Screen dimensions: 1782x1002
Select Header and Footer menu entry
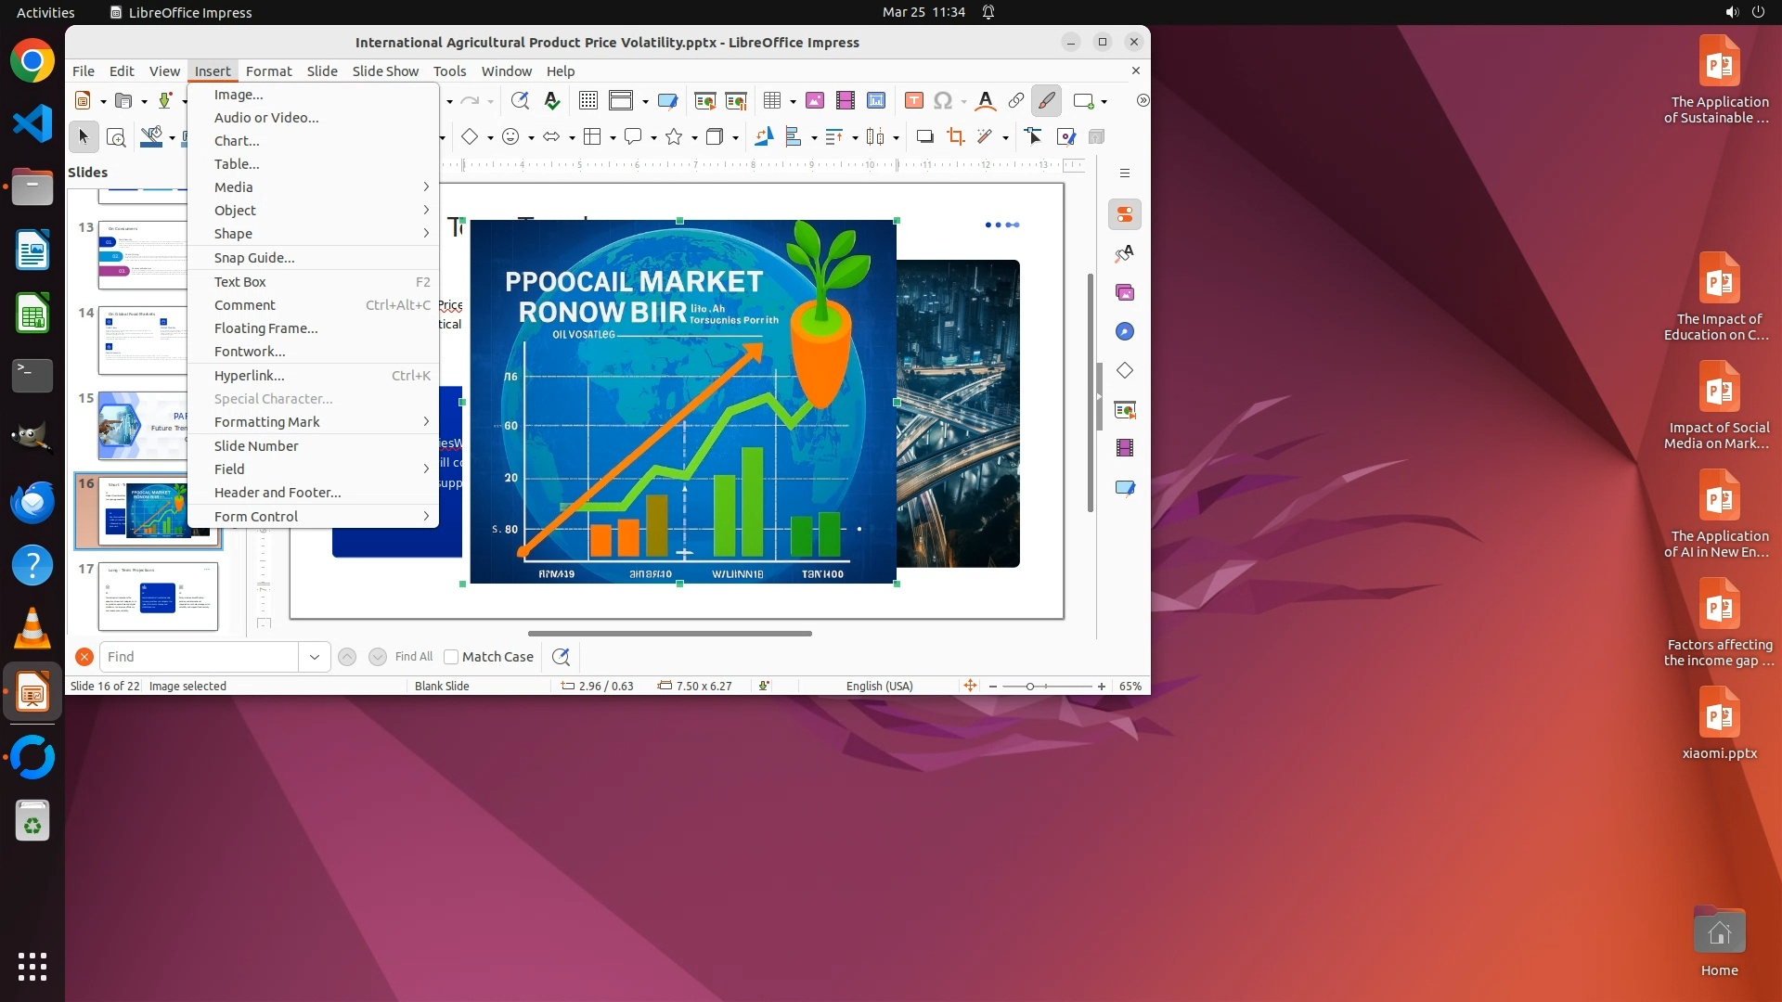click(x=278, y=493)
